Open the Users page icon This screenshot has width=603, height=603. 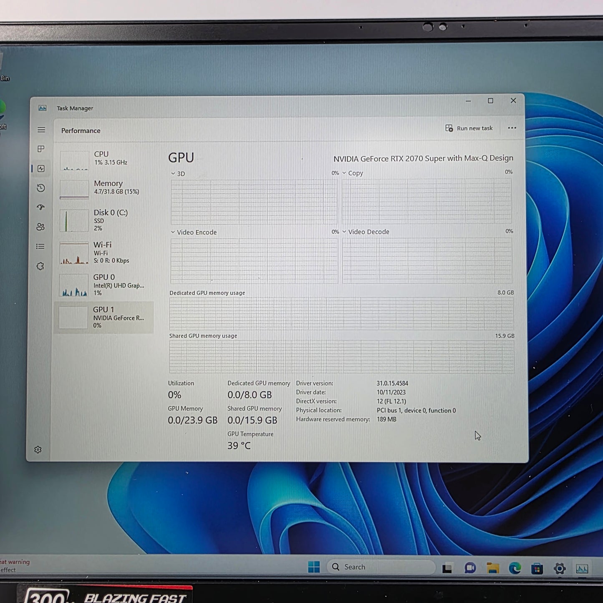40,227
